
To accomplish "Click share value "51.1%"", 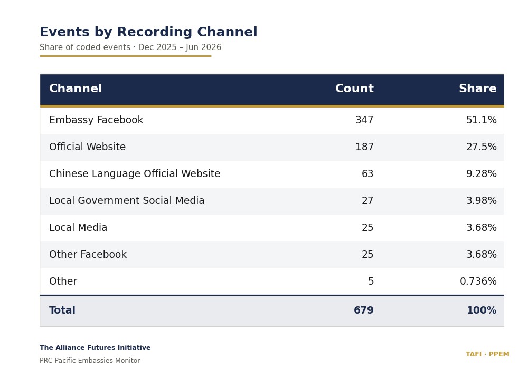I will pos(481,120).
